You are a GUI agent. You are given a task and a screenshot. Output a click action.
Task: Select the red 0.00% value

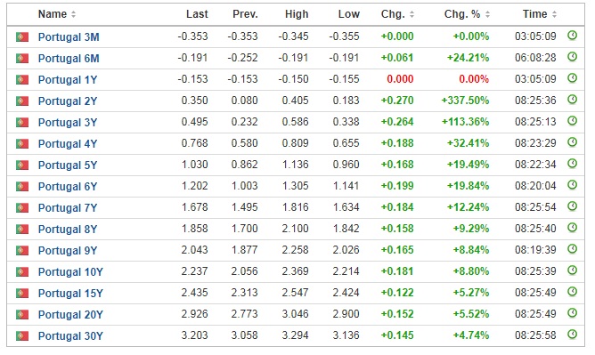click(x=474, y=79)
